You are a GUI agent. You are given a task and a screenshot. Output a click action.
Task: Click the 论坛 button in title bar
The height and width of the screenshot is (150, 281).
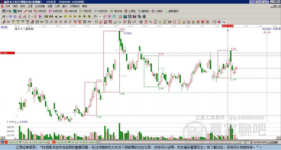click(260, 2)
